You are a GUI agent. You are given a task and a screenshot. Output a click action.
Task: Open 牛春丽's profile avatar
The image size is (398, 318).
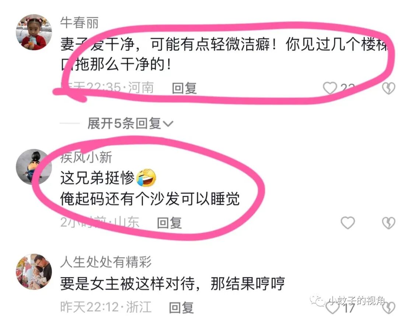tap(34, 32)
